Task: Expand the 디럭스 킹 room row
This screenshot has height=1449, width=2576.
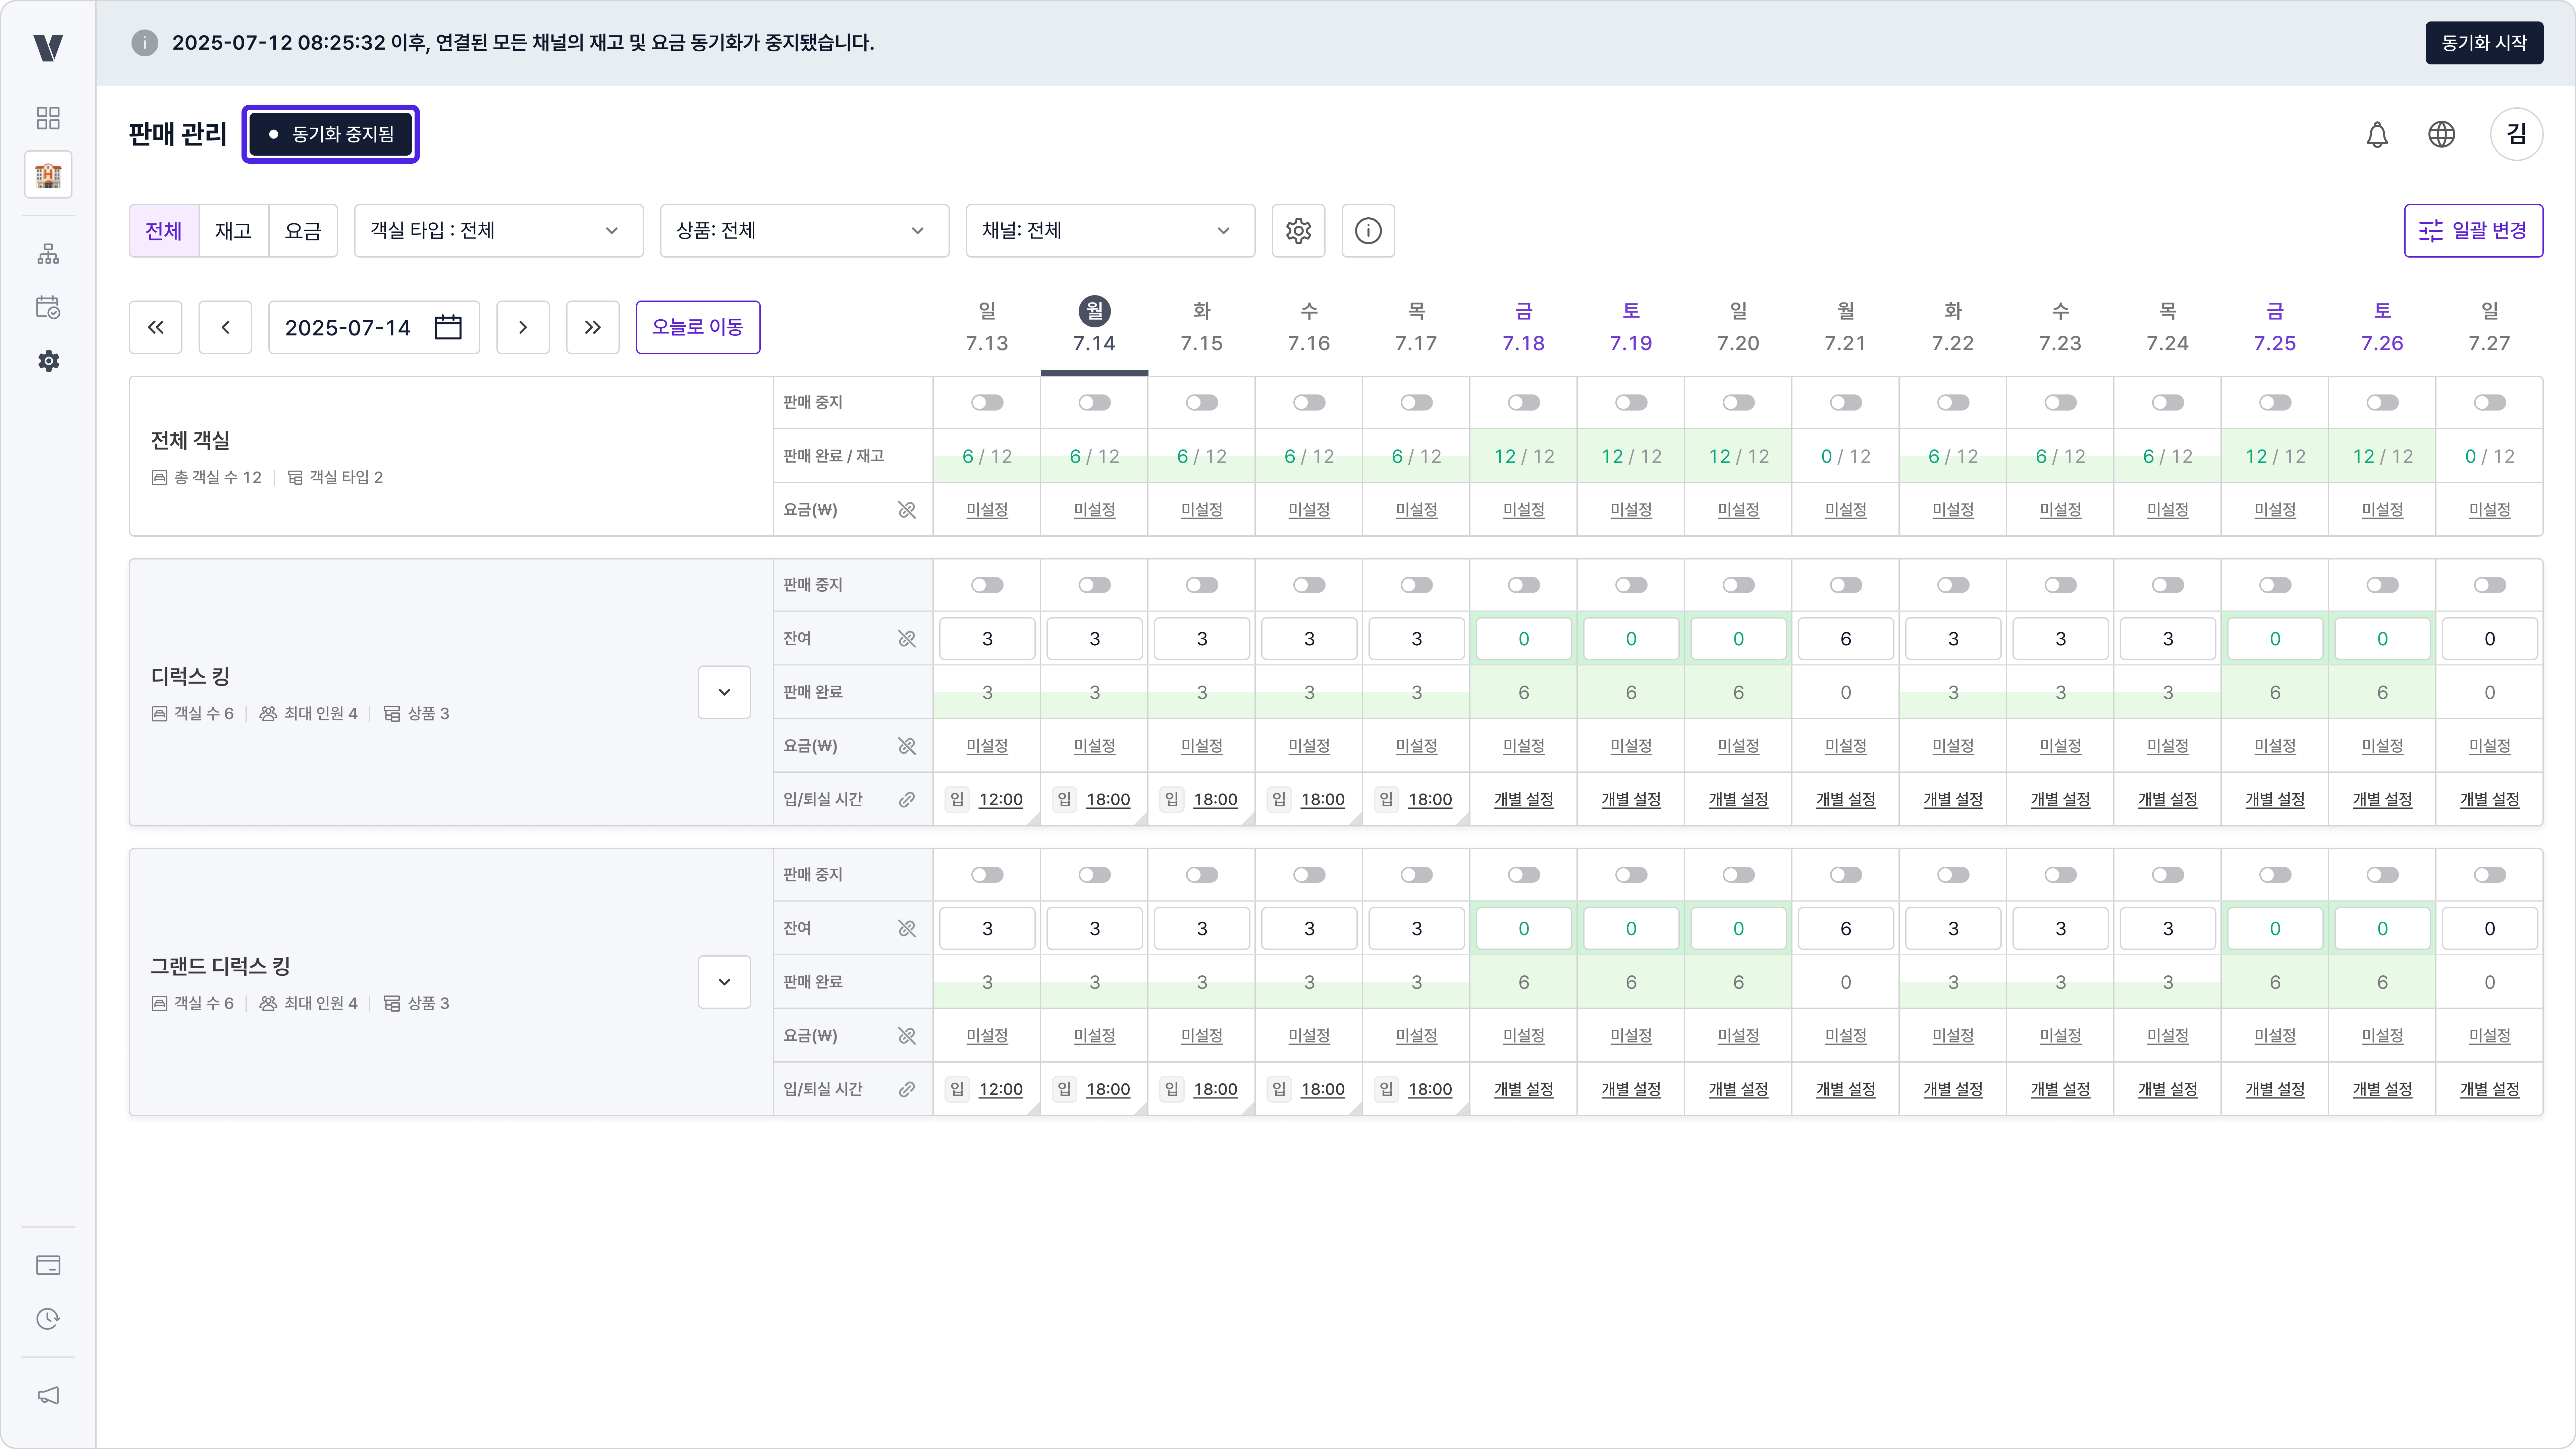Action: (724, 692)
